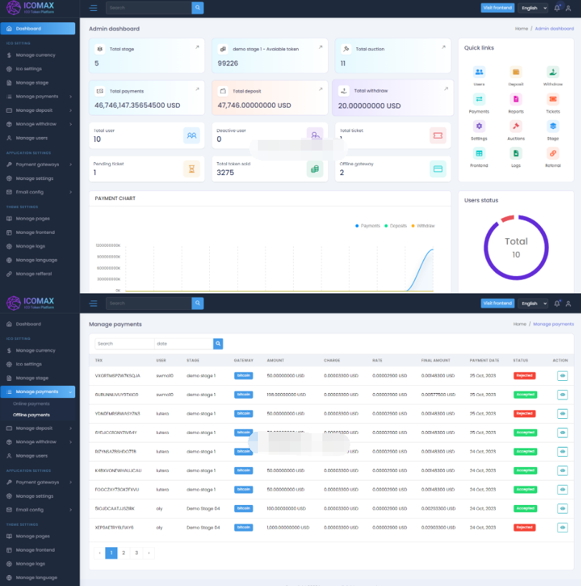Toggle Payments series in chart legend
Image resolution: width=581 pixels, height=586 pixels.
(368, 226)
